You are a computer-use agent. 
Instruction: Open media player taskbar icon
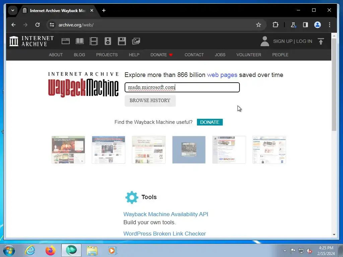tap(113, 250)
